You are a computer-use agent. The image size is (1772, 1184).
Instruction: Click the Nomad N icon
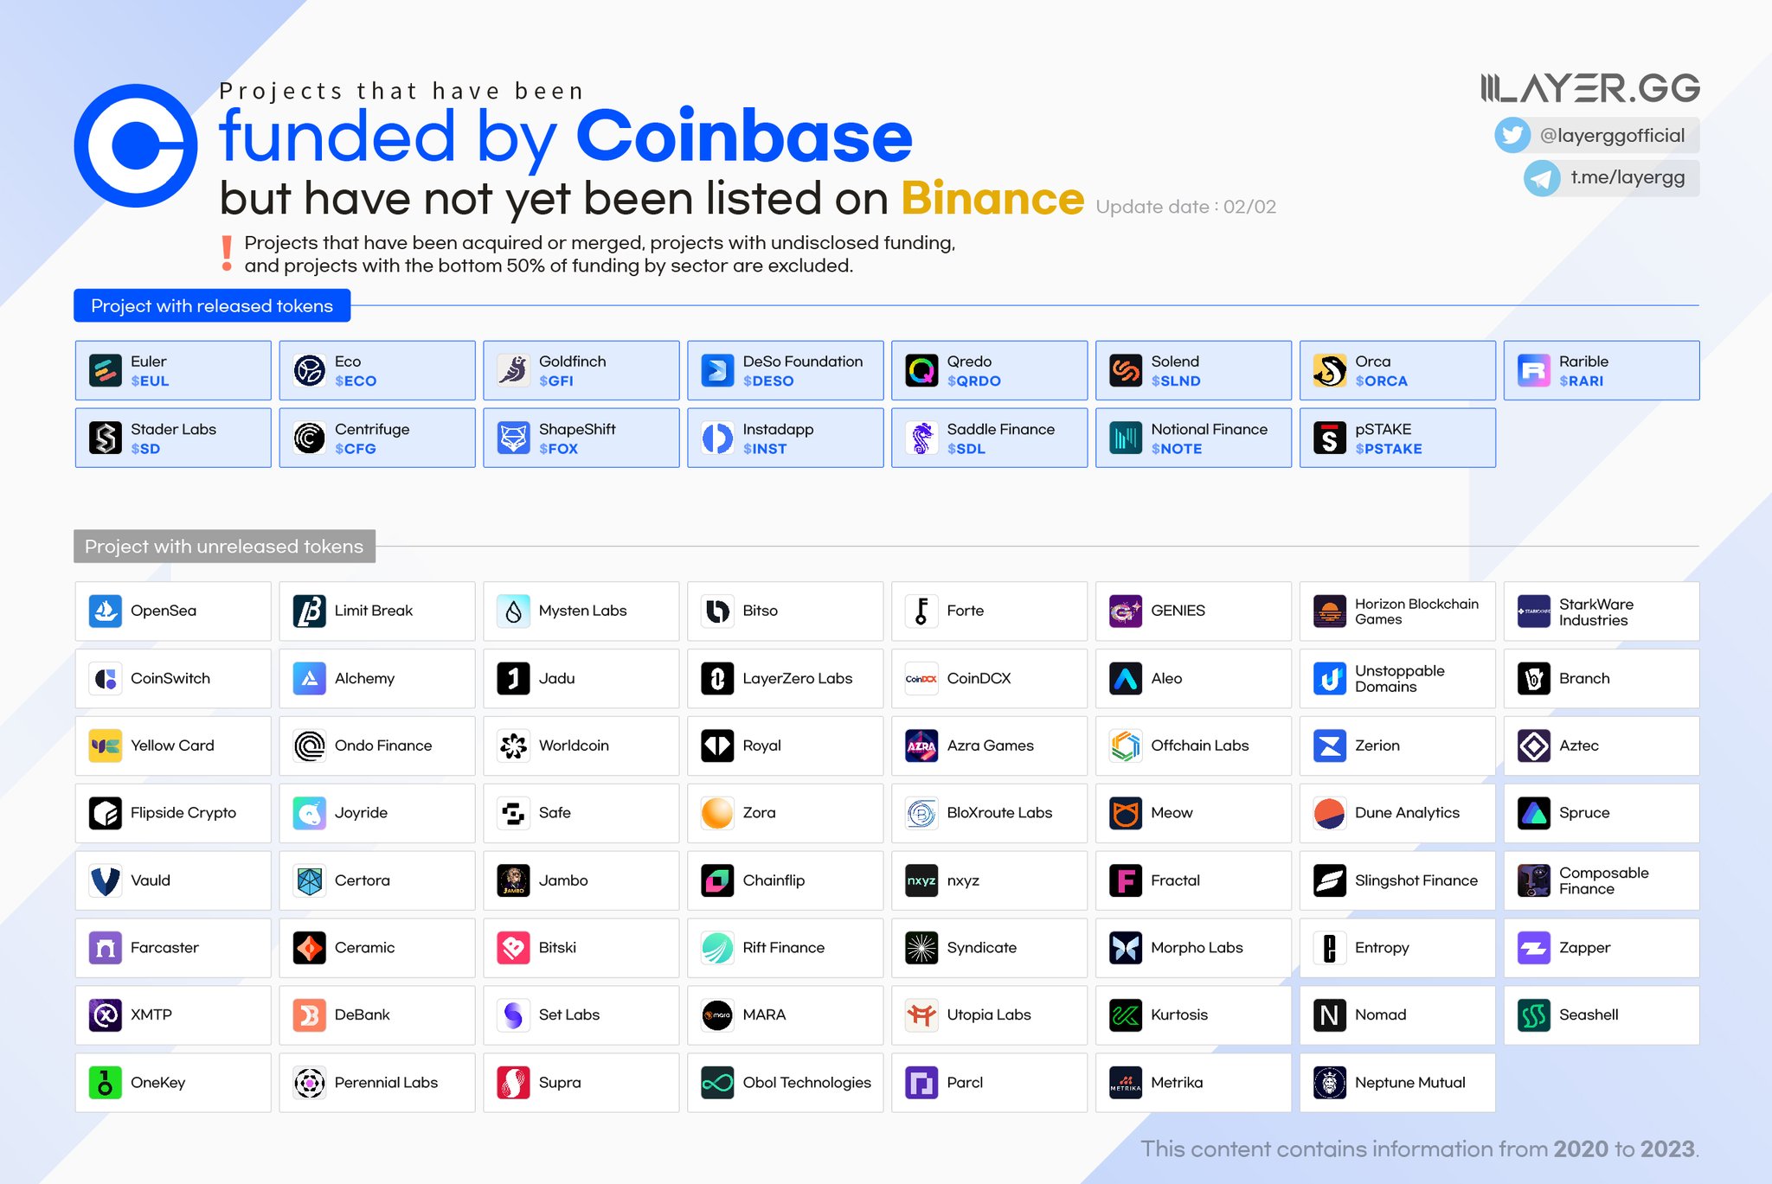pos(1329,1014)
